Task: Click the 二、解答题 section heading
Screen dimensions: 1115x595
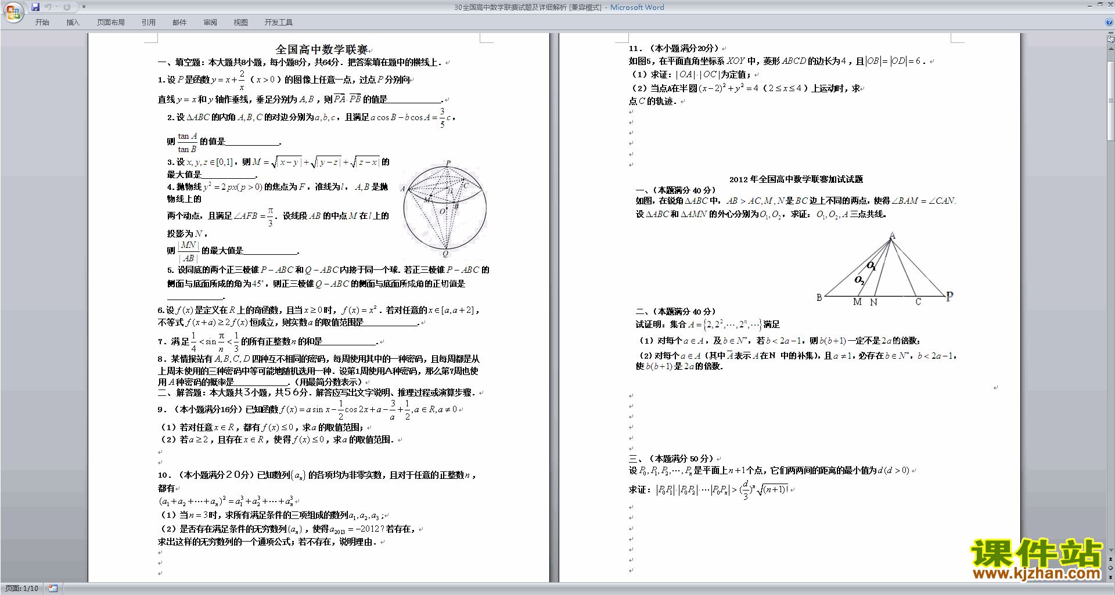Action: point(317,392)
